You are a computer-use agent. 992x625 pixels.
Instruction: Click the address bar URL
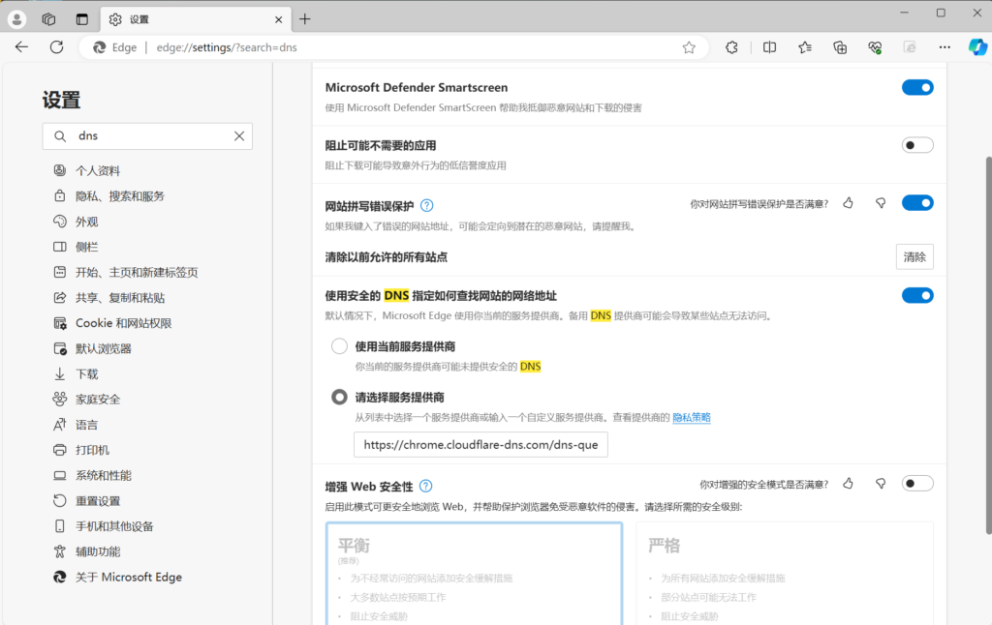pos(227,47)
